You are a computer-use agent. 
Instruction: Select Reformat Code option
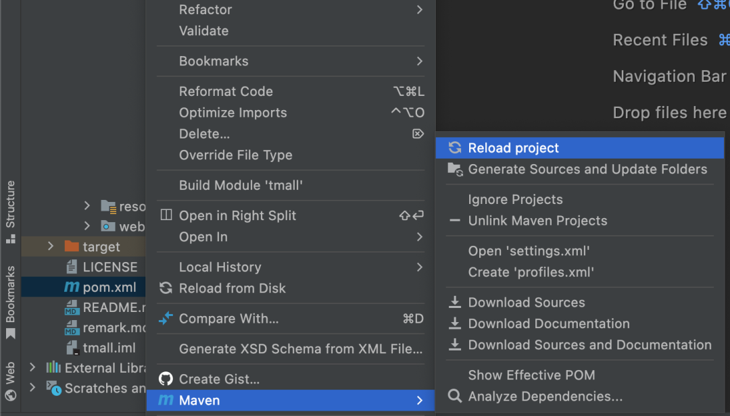click(226, 91)
